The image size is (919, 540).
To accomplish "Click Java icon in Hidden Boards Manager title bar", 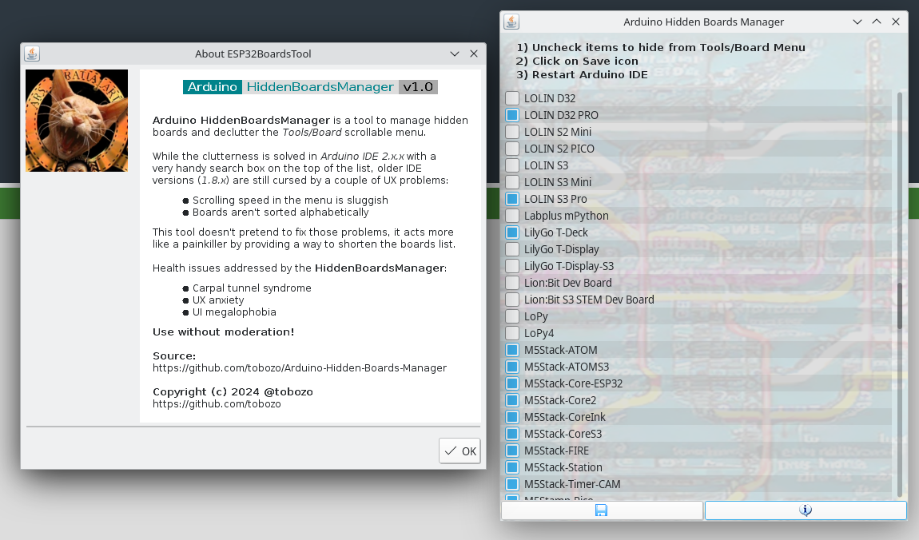I will [511, 22].
